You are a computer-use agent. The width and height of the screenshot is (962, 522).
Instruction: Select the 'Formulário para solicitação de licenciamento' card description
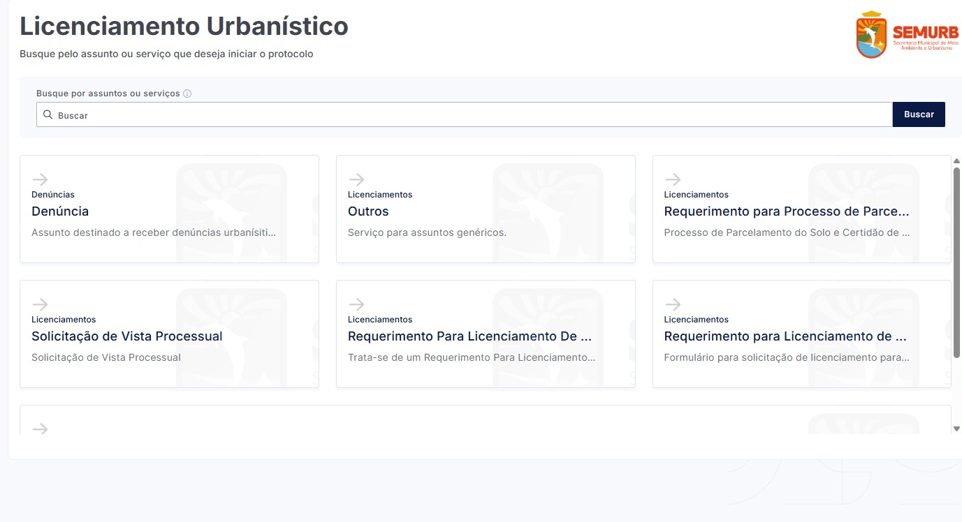[x=787, y=357]
